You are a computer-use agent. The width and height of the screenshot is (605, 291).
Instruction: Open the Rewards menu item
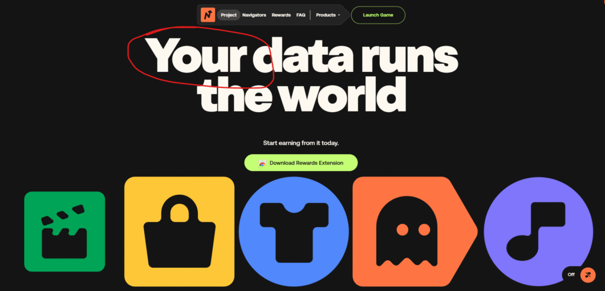coord(281,15)
